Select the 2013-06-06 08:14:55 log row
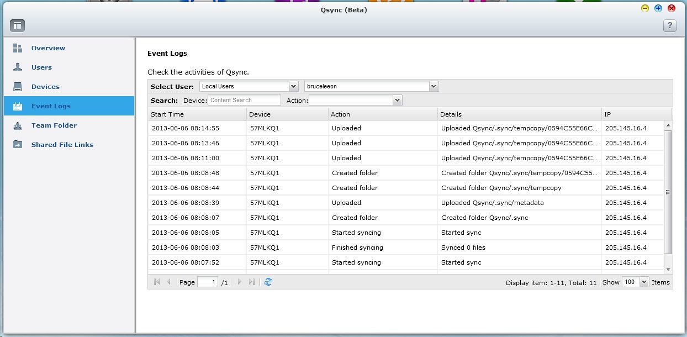 [x=406, y=128]
